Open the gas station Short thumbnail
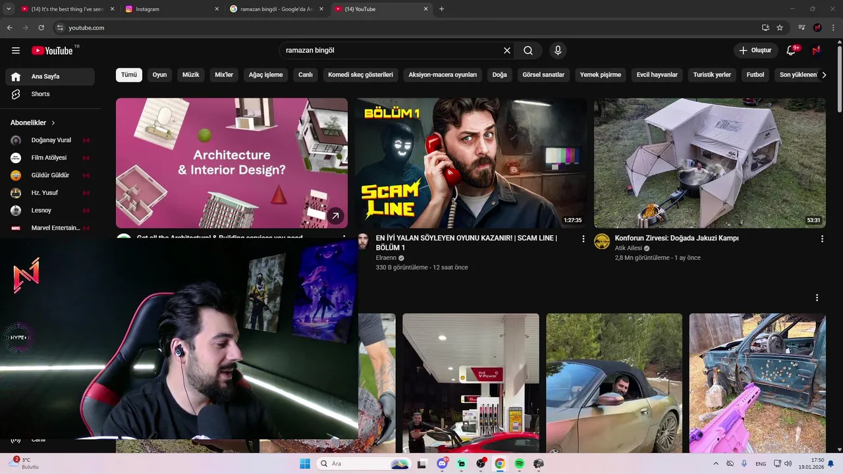 [470, 383]
